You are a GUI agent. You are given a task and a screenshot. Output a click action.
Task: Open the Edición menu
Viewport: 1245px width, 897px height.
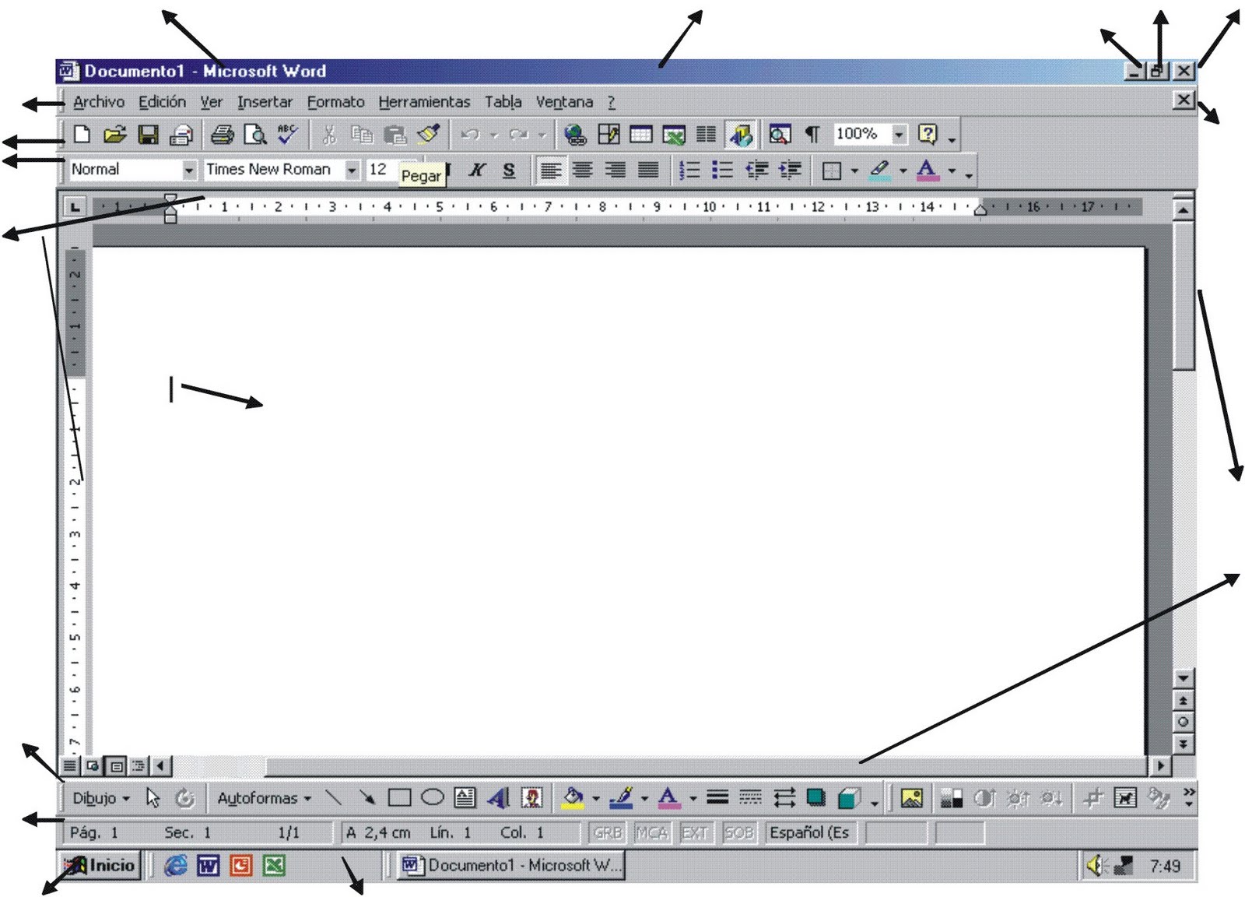[162, 102]
